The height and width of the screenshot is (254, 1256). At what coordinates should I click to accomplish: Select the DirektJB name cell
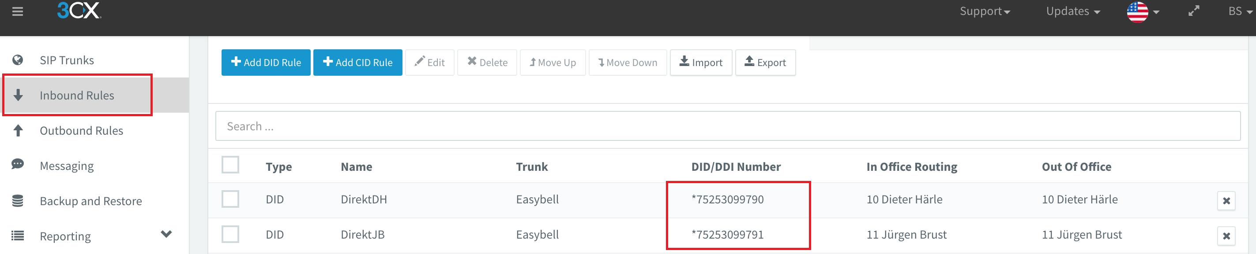(362, 235)
